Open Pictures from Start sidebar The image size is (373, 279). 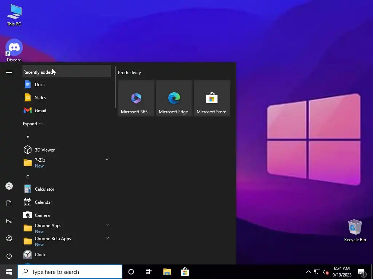[x=9, y=221]
